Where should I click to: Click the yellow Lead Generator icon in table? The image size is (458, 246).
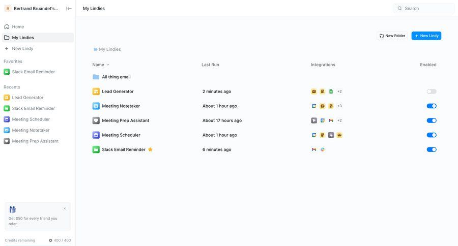coord(96,91)
